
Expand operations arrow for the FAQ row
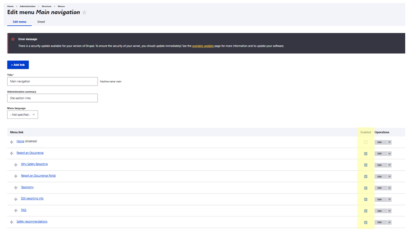389,211
